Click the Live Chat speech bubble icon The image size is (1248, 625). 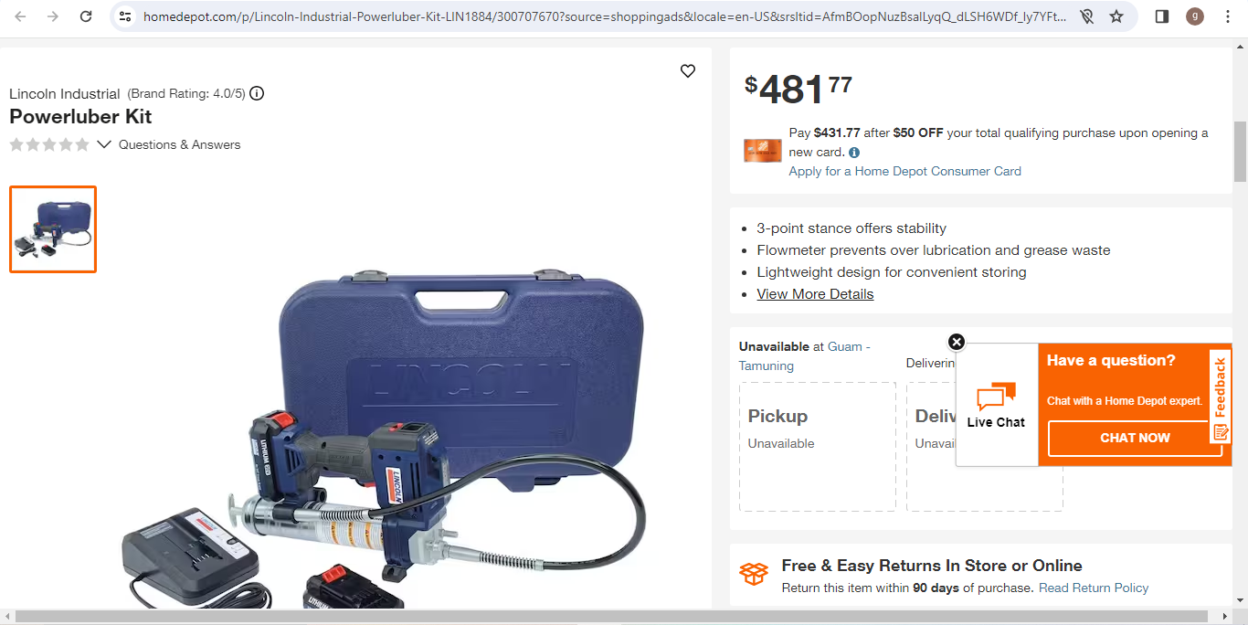tap(996, 397)
